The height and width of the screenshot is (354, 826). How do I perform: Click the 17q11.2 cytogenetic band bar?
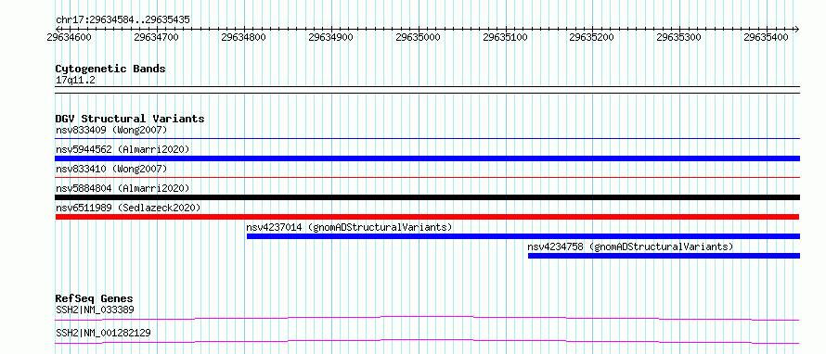tap(427, 90)
